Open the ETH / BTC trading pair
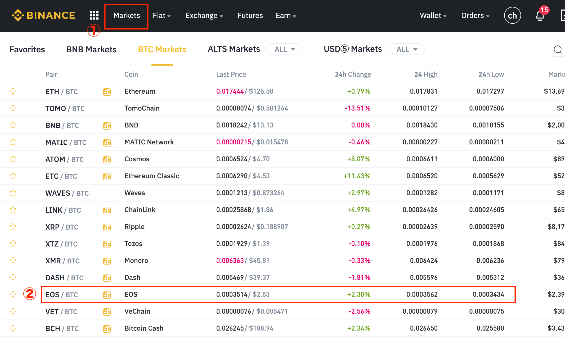The height and width of the screenshot is (338, 565). (x=62, y=92)
